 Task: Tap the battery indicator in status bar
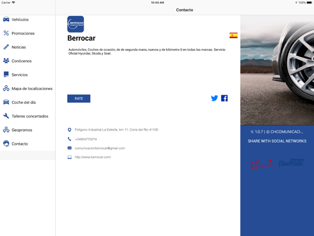pyautogui.click(x=309, y=3)
